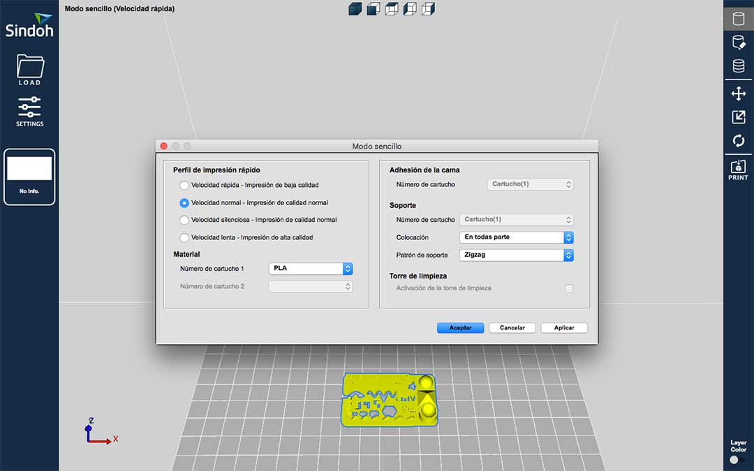Viewport: 754px width, 471px height.
Task: Open the Soporte Número de cartucho dropdown
Action: point(517,220)
